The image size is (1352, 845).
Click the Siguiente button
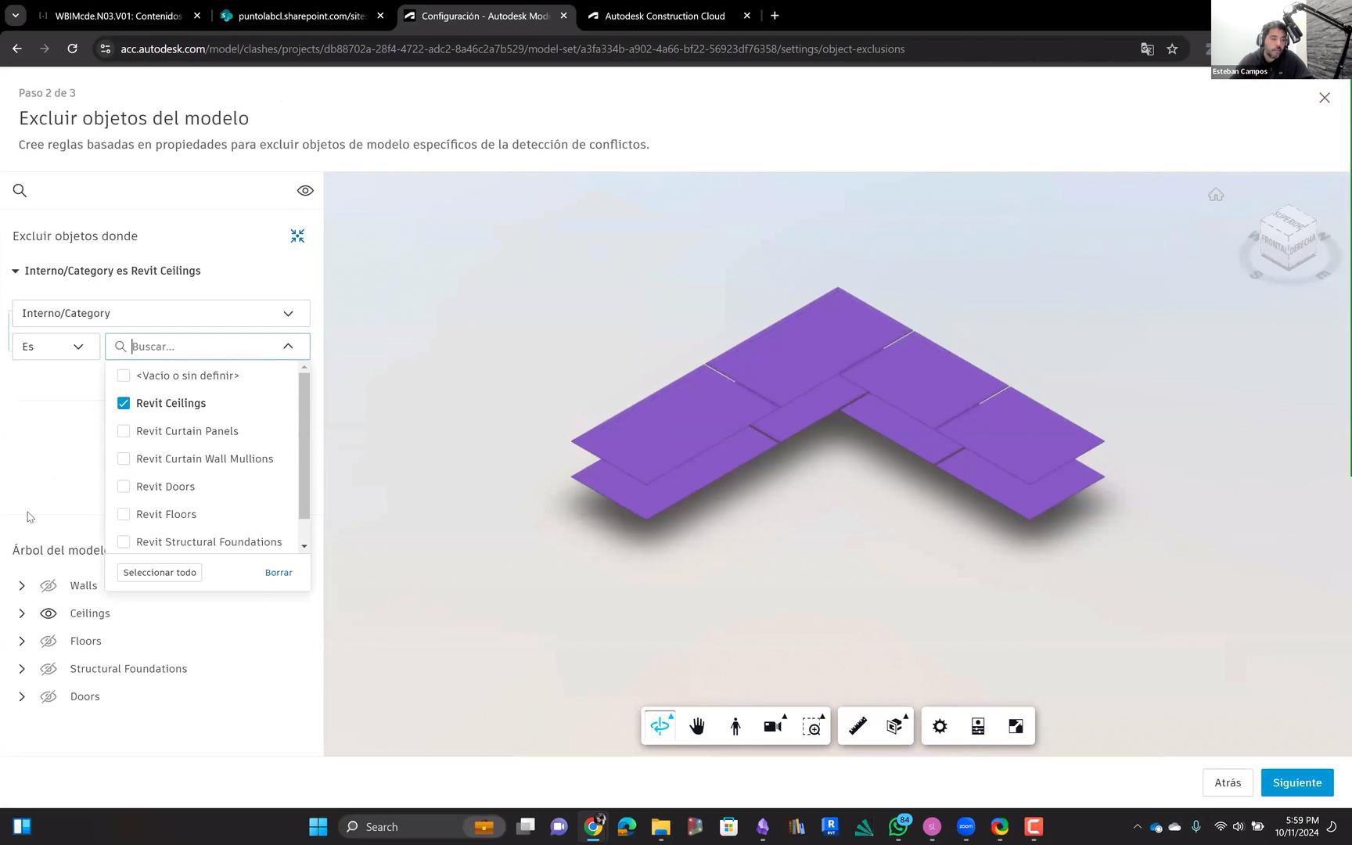tap(1296, 782)
